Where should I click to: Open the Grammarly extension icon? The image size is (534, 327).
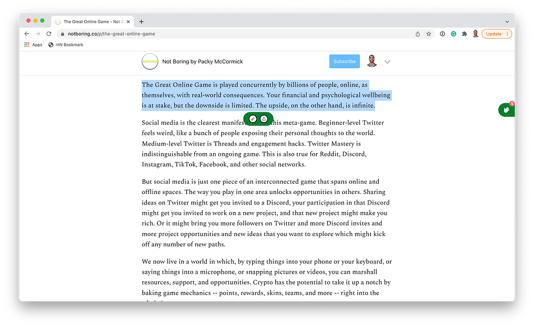click(x=453, y=34)
